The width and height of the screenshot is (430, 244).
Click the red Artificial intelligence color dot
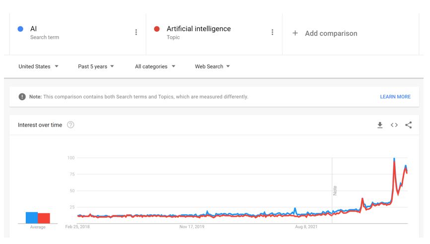[157, 29]
